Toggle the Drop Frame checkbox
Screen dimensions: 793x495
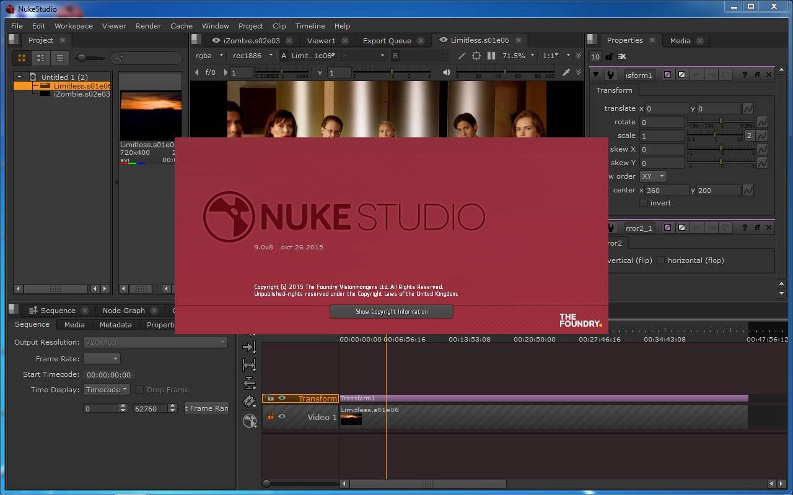pyautogui.click(x=139, y=390)
